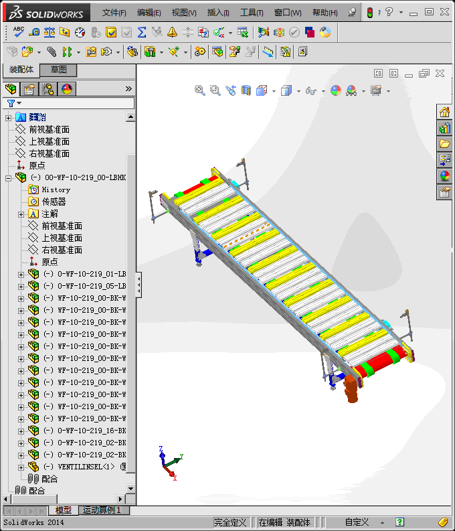This screenshot has width=455, height=531.
Task: Open the 文件(F) menu
Action: 114,13
